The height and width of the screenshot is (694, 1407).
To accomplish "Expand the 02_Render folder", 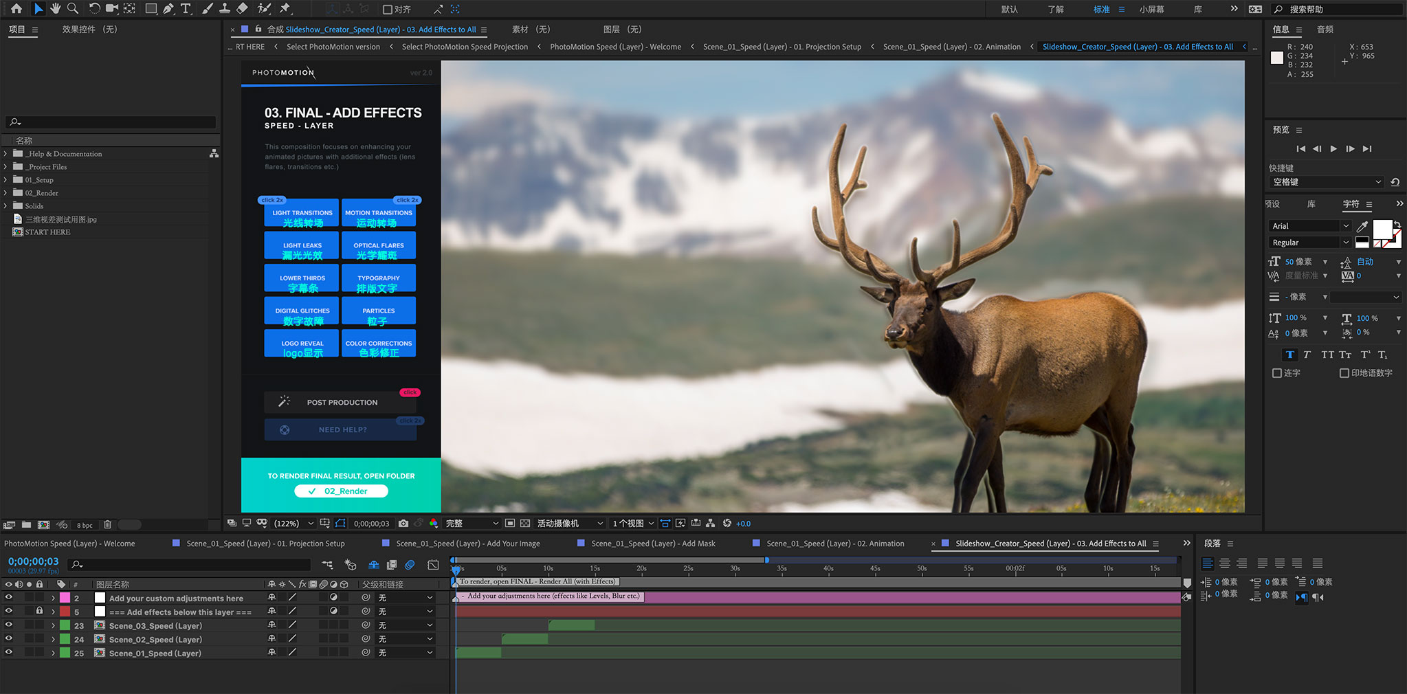I will coord(5,193).
